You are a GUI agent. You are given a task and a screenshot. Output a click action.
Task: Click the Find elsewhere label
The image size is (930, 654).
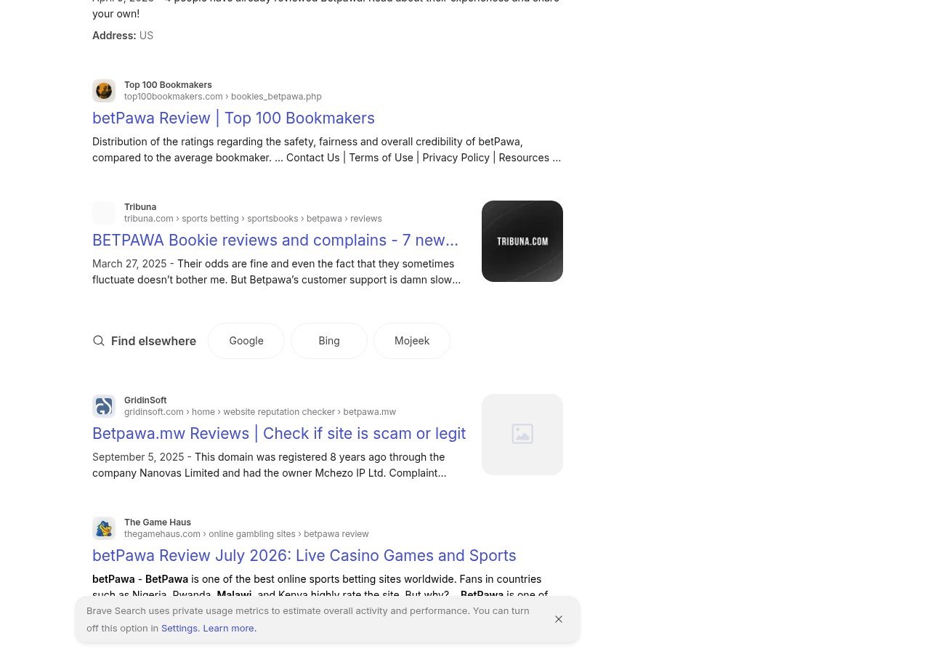pos(153,341)
